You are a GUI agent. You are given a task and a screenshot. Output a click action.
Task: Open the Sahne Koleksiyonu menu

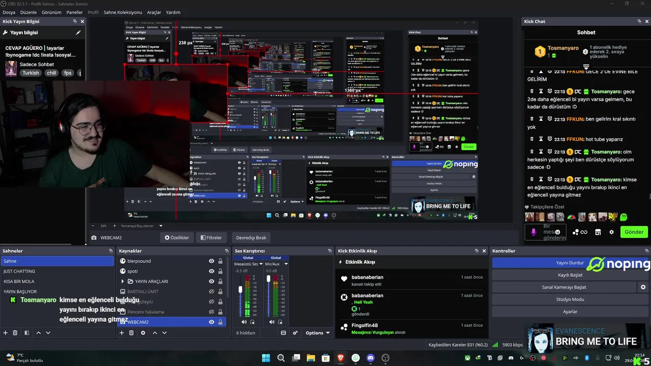[123, 12]
